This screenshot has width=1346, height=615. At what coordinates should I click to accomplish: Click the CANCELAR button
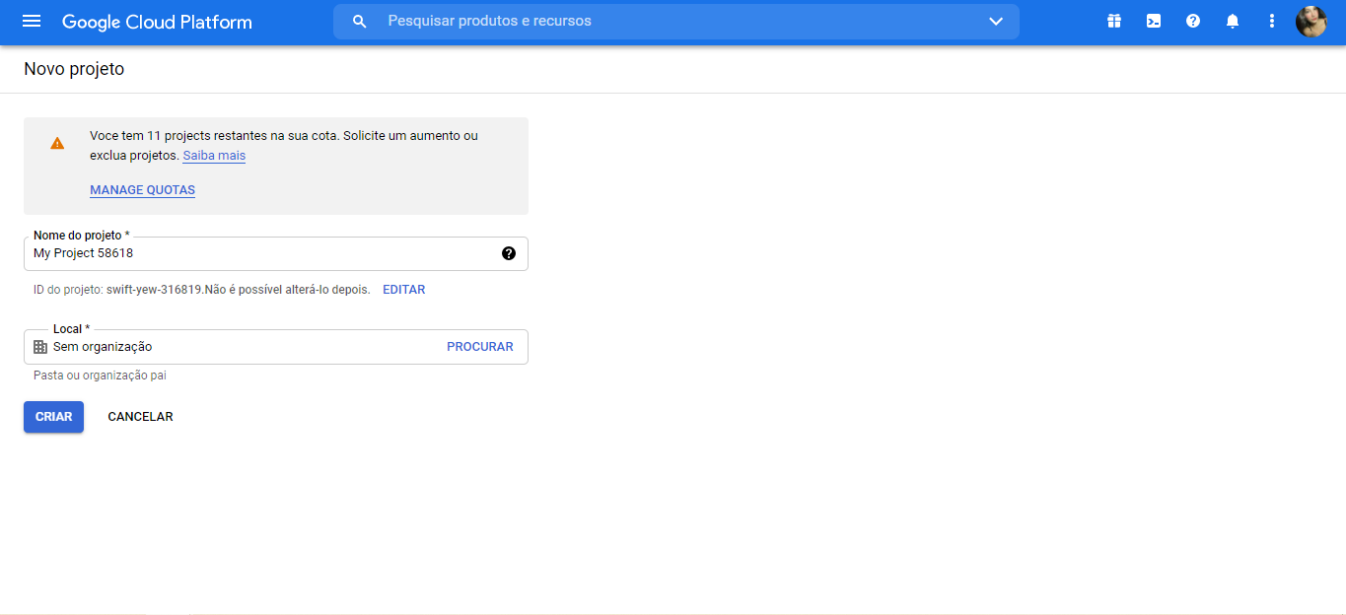(140, 417)
